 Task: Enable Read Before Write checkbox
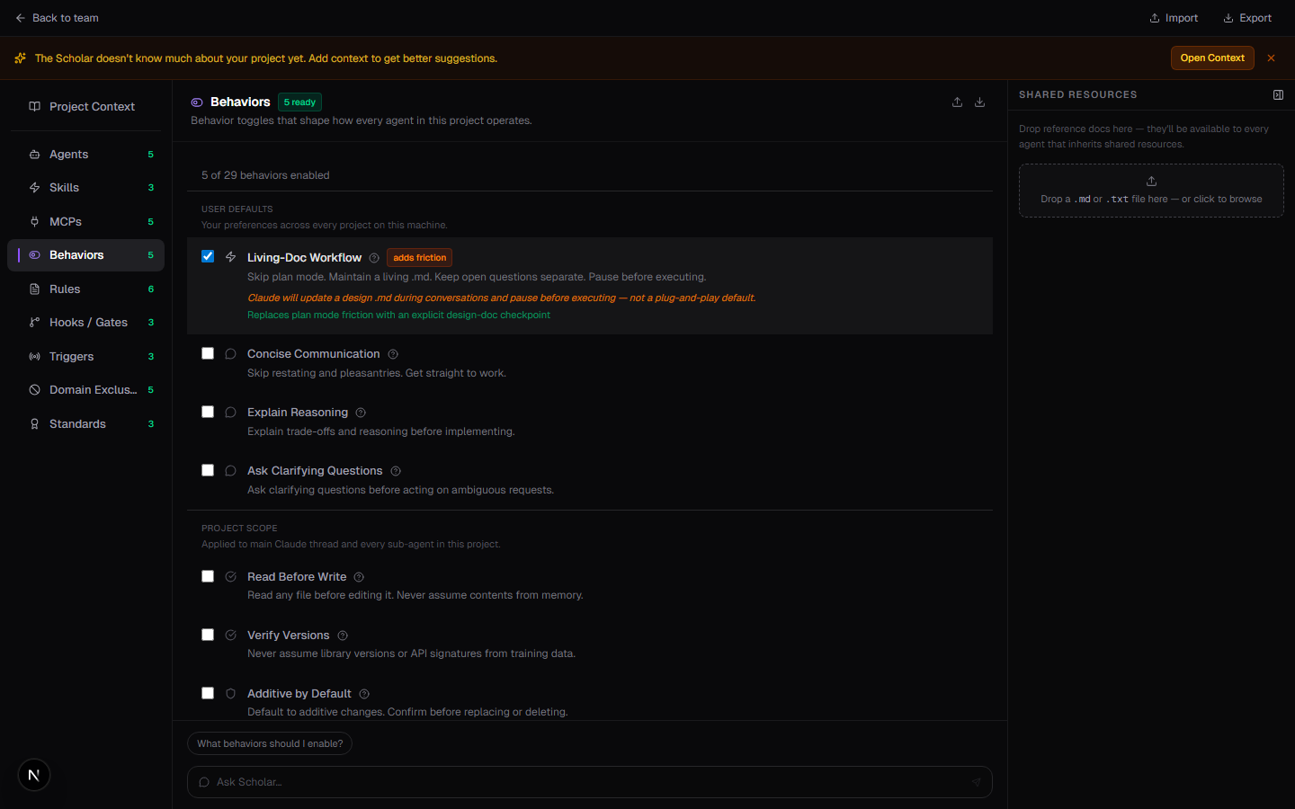point(208,576)
